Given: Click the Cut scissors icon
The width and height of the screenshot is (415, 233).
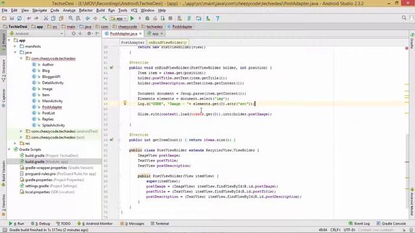Looking at the screenshot, I should [46, 18].
